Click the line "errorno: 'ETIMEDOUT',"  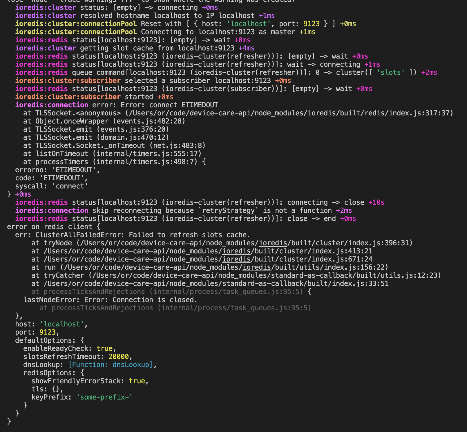click(x=57, y=170)
